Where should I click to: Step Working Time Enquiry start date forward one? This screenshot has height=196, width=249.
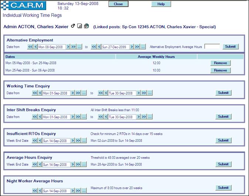pyautogui.click(x=73, y=93)
